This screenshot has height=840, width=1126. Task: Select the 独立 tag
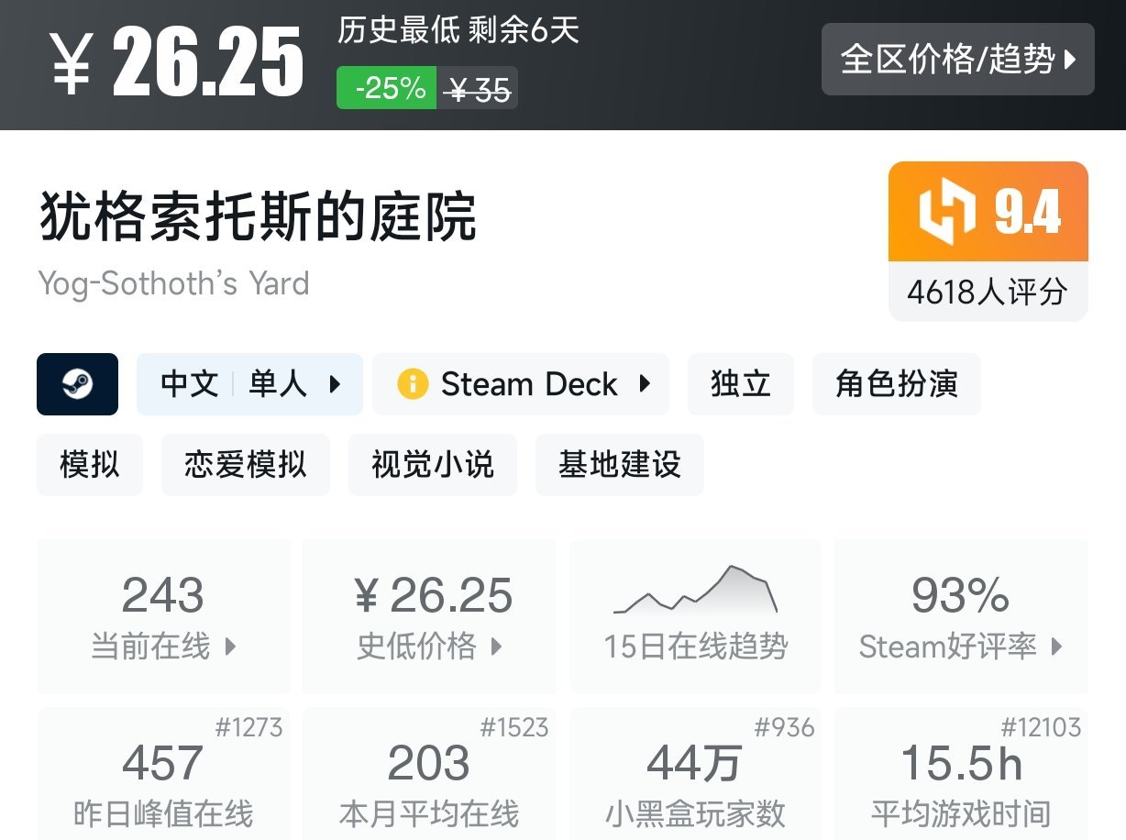point(741,384)
